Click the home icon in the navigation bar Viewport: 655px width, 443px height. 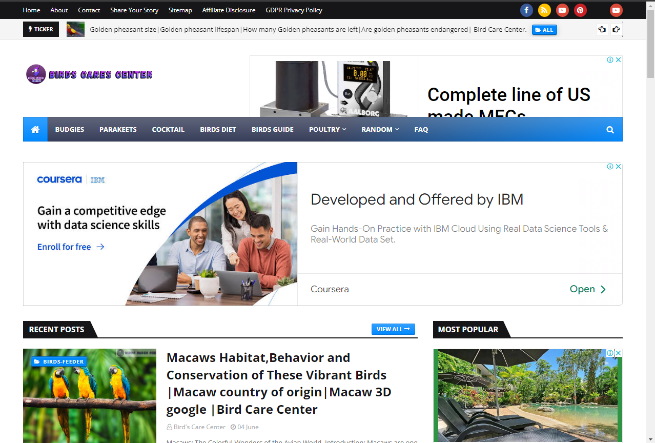(x=35, y=129)
